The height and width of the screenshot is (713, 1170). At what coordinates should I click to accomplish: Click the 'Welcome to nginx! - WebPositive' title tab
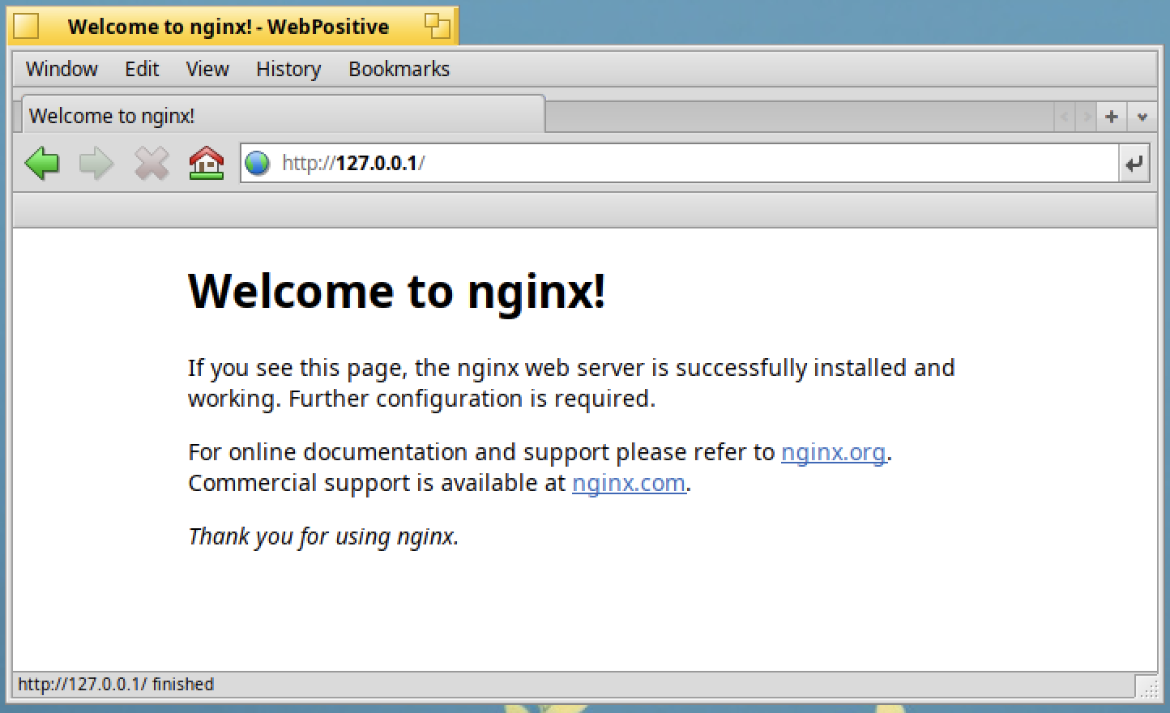[x=232, y=26]
